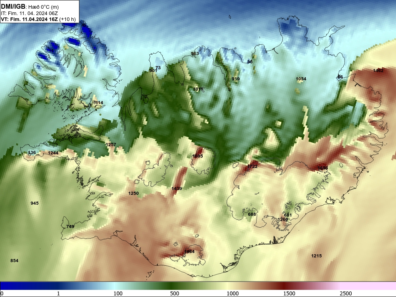Click the IT initialization time line
Image resolution: width=396 pixels, height=297 pixels.
point(29,13)
